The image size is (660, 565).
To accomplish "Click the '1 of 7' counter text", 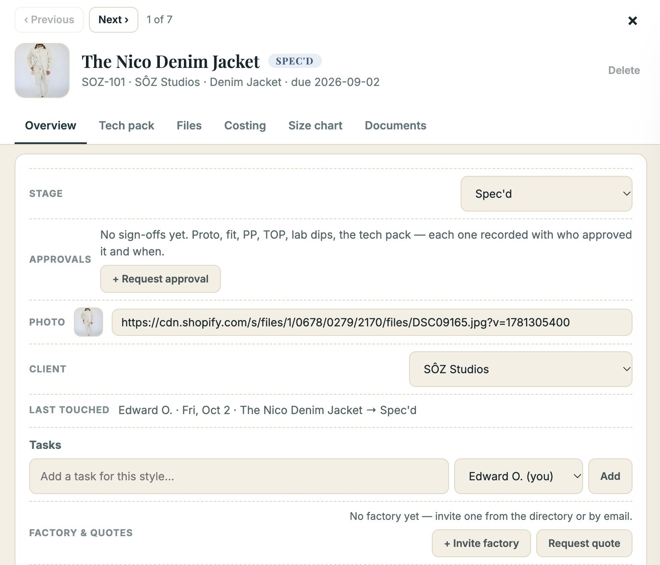I will [x=159, y=20].
